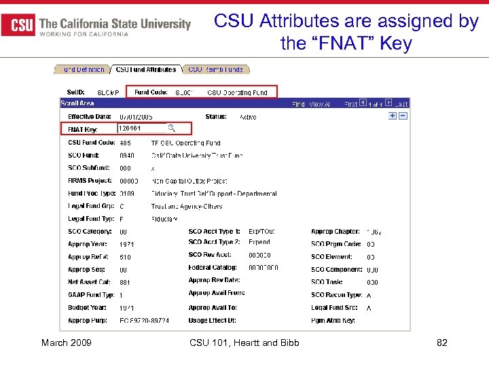Click into the FNAT Key input field
This screenshot has width=489, height=367.
click(x=142, y=128)
